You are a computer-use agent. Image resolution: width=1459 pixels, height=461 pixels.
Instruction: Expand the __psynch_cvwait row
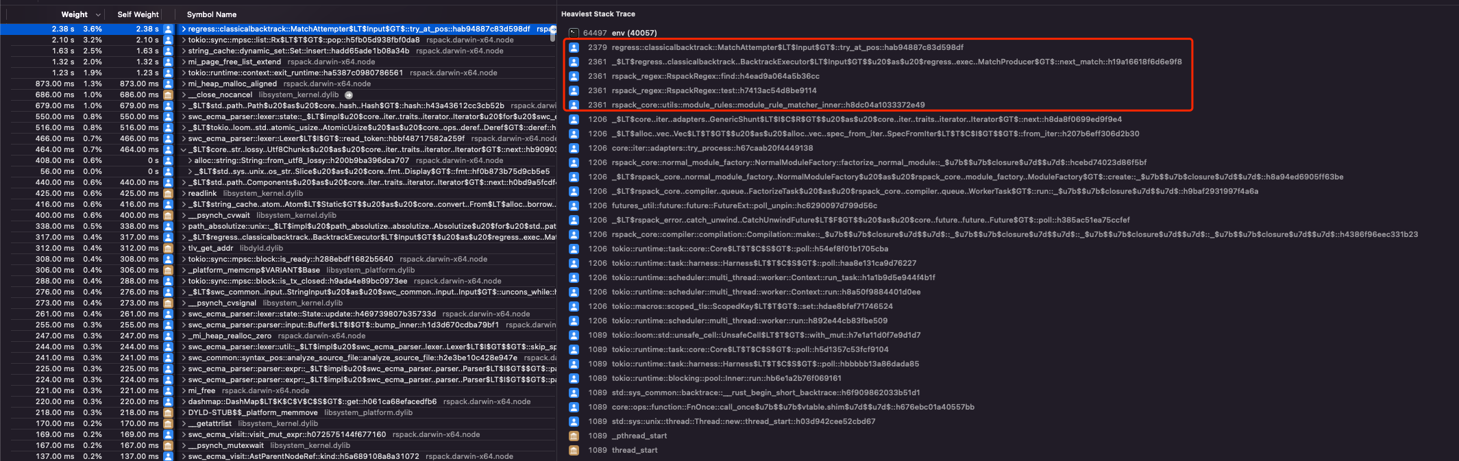184,215
